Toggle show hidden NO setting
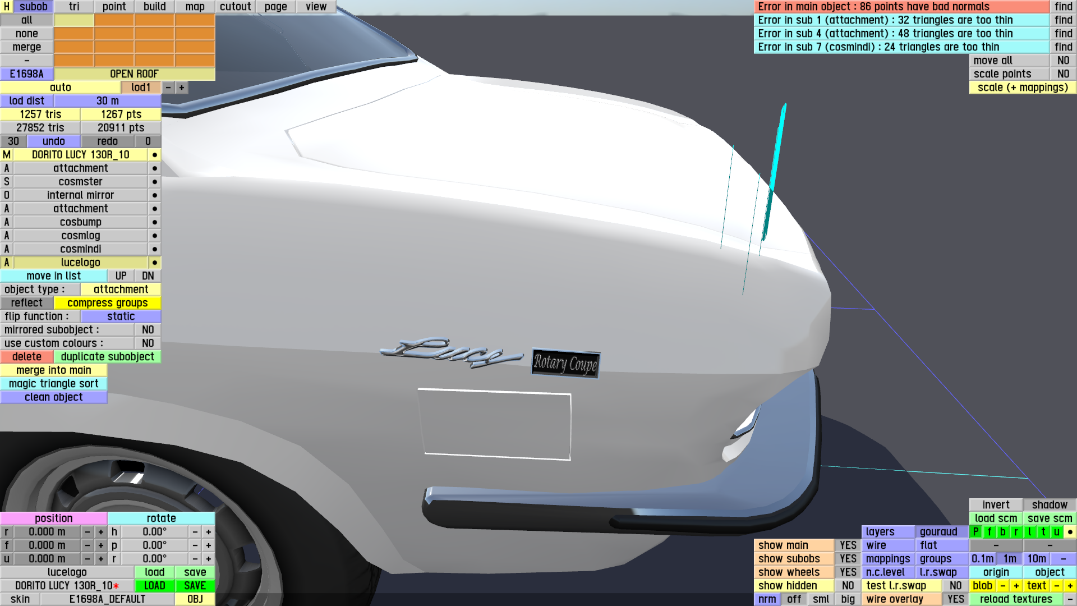1077x606 pixels. [848, 586]
